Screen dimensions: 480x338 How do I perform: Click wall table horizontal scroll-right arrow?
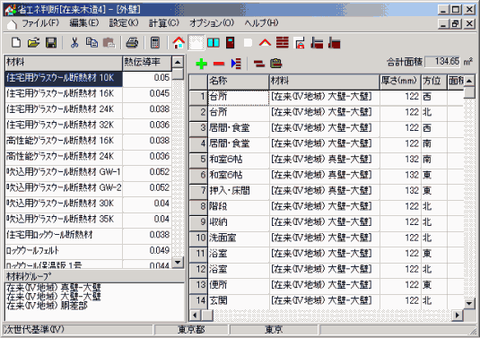pyautogui.click(x=458, y=315)
